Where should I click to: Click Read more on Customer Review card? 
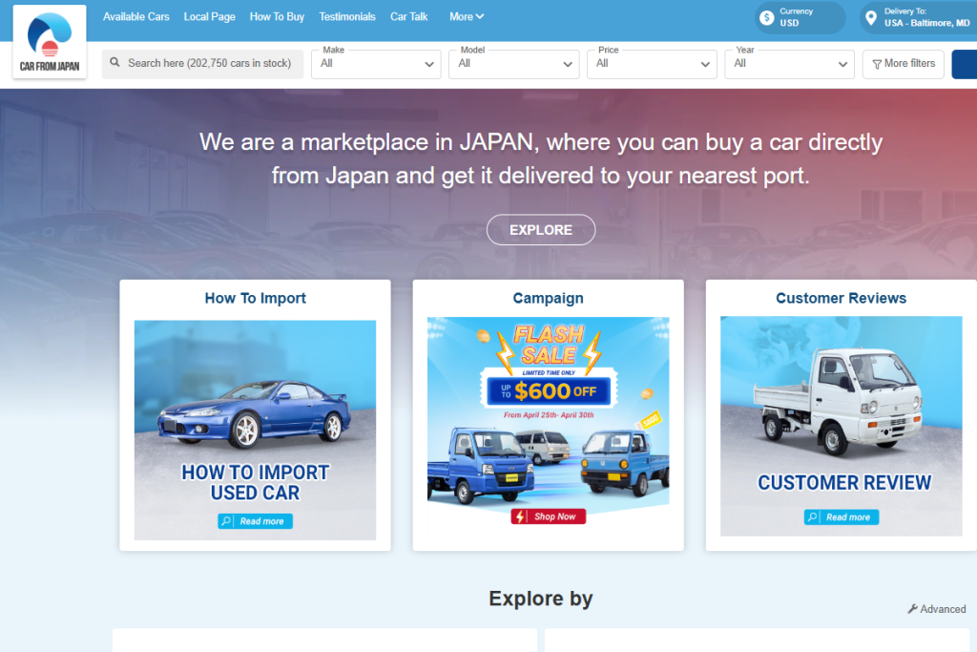point(842,517)
